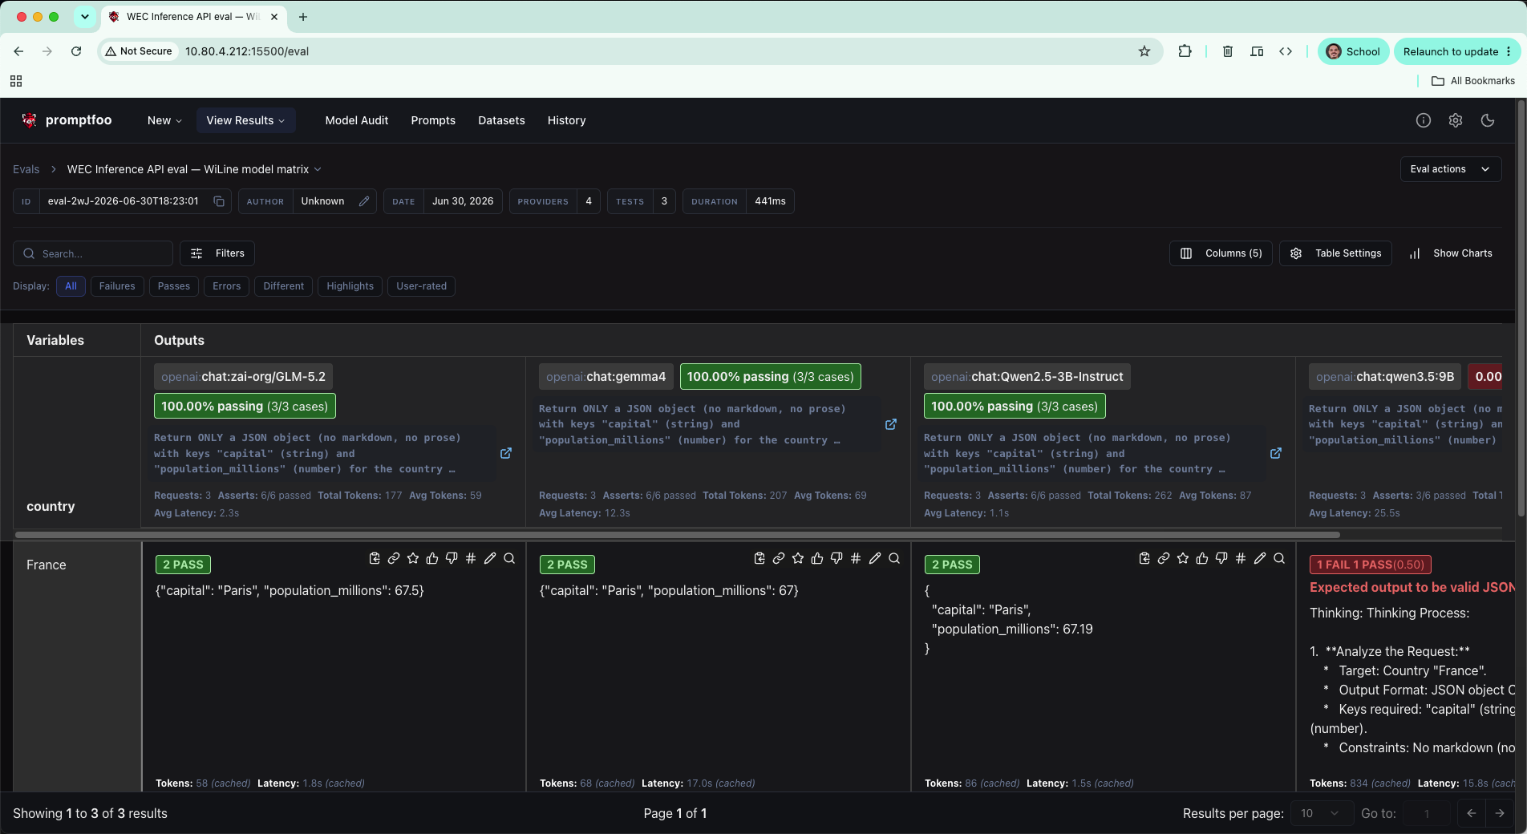Expand the New dropdown menu
The width and height of the screenshot is (1527, 834).
coord(164,120)
